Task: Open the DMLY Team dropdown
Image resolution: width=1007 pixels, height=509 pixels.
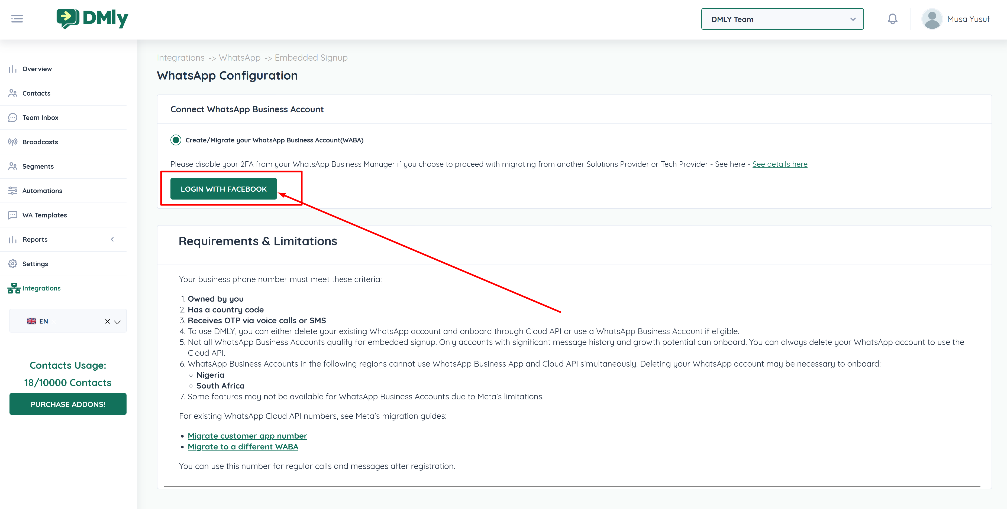Action: tap(782, 19)
